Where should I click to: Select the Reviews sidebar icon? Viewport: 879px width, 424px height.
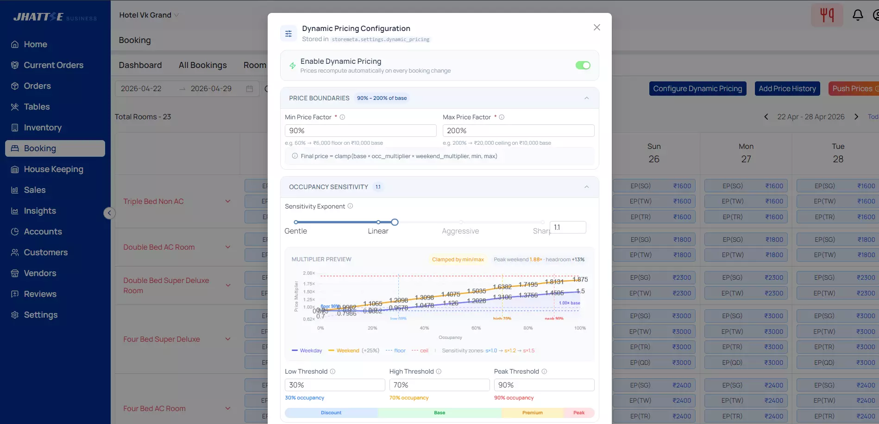[14, 294]
